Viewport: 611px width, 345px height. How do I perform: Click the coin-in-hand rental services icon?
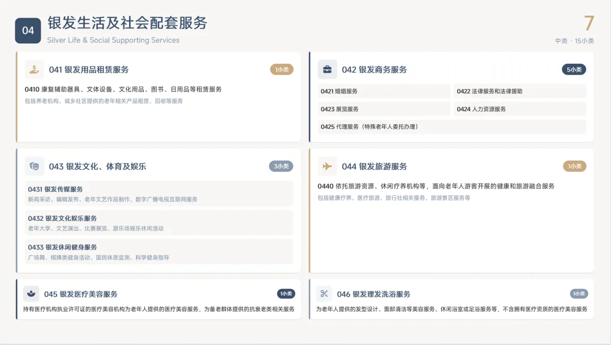35,69
